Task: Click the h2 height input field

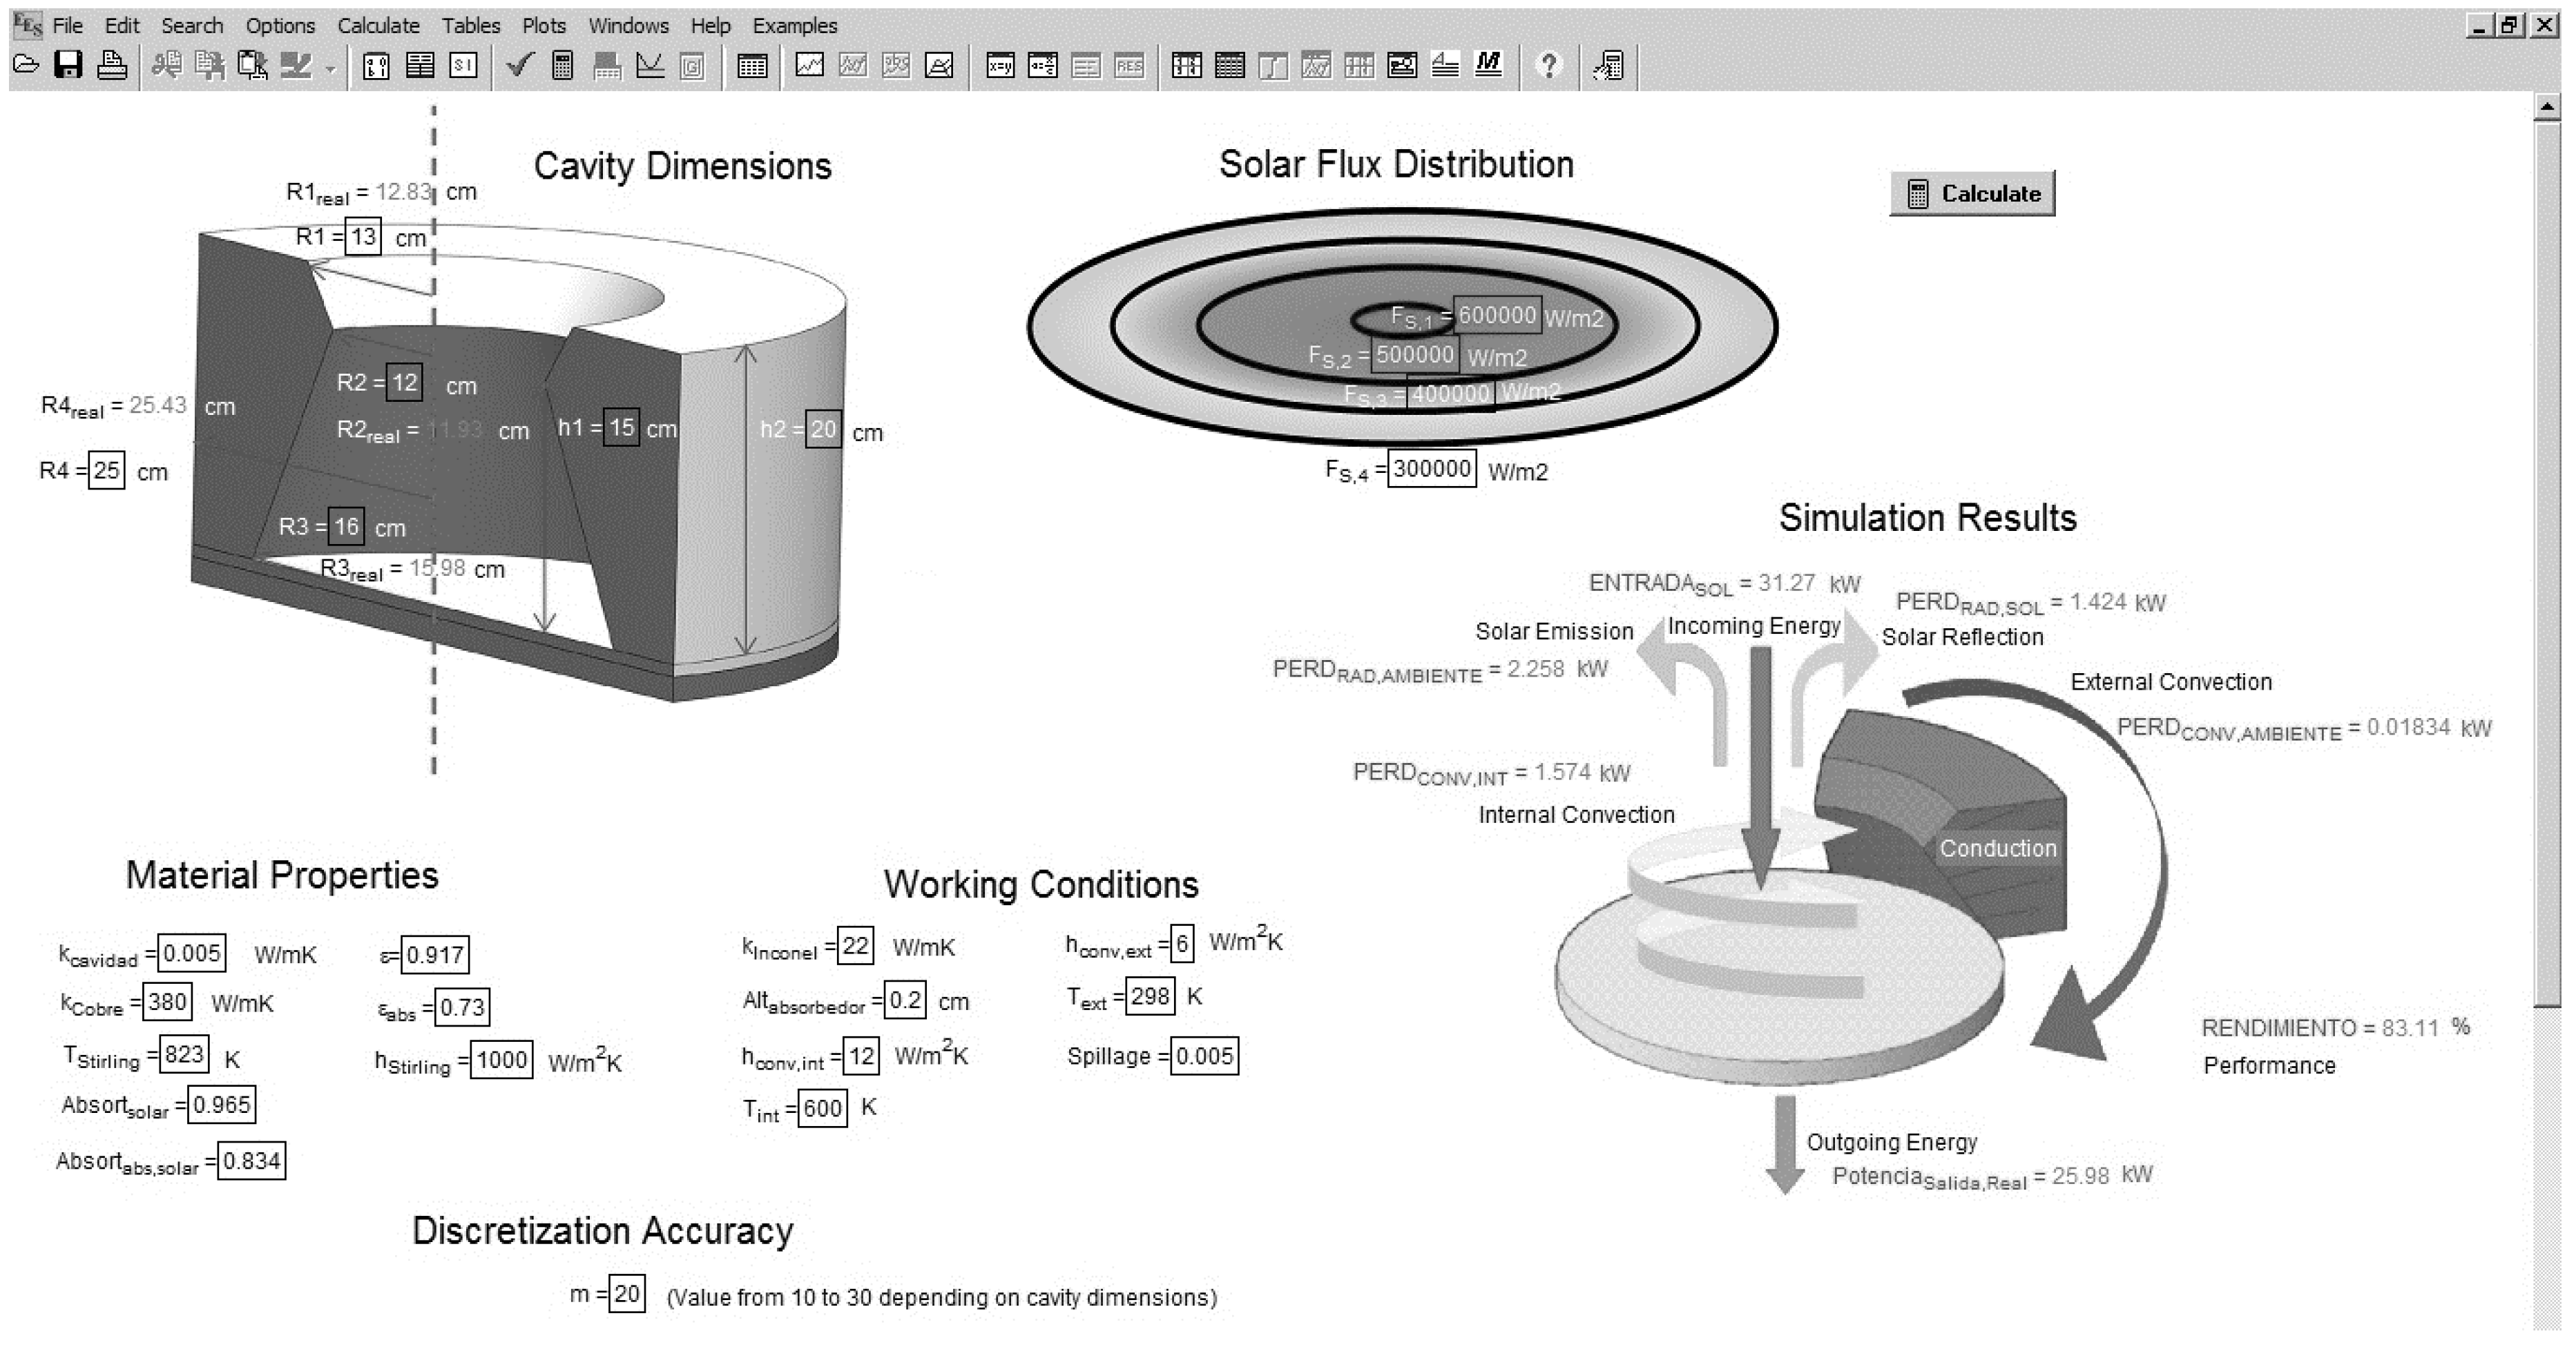Action: (x=823, y=430)
